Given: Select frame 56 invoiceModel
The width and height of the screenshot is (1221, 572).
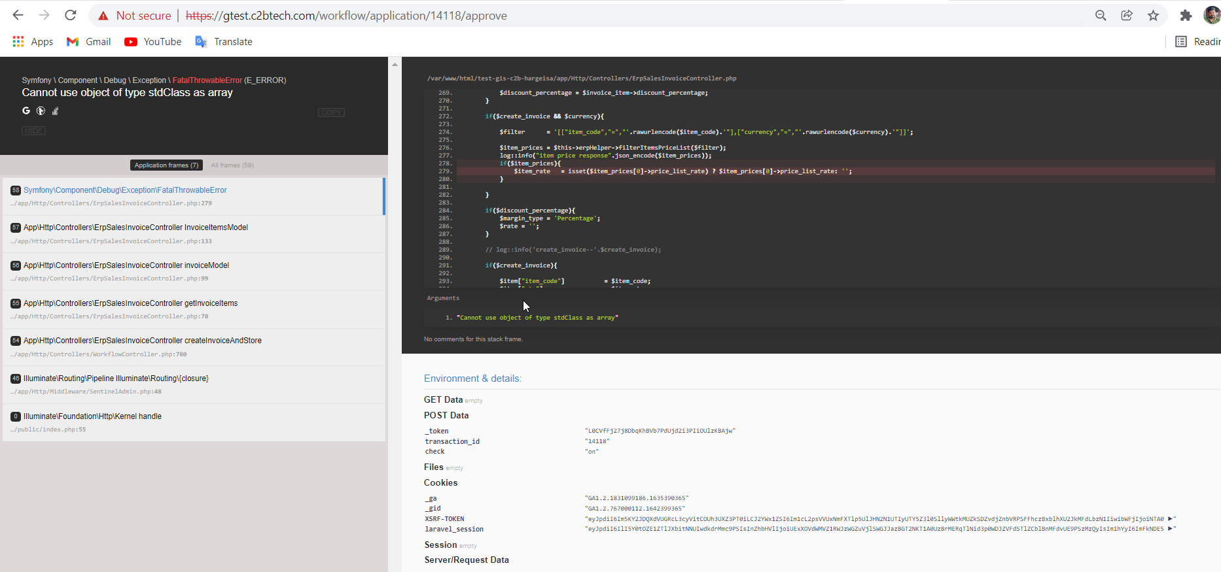Looking at the screenshot, I should point(193,272).
